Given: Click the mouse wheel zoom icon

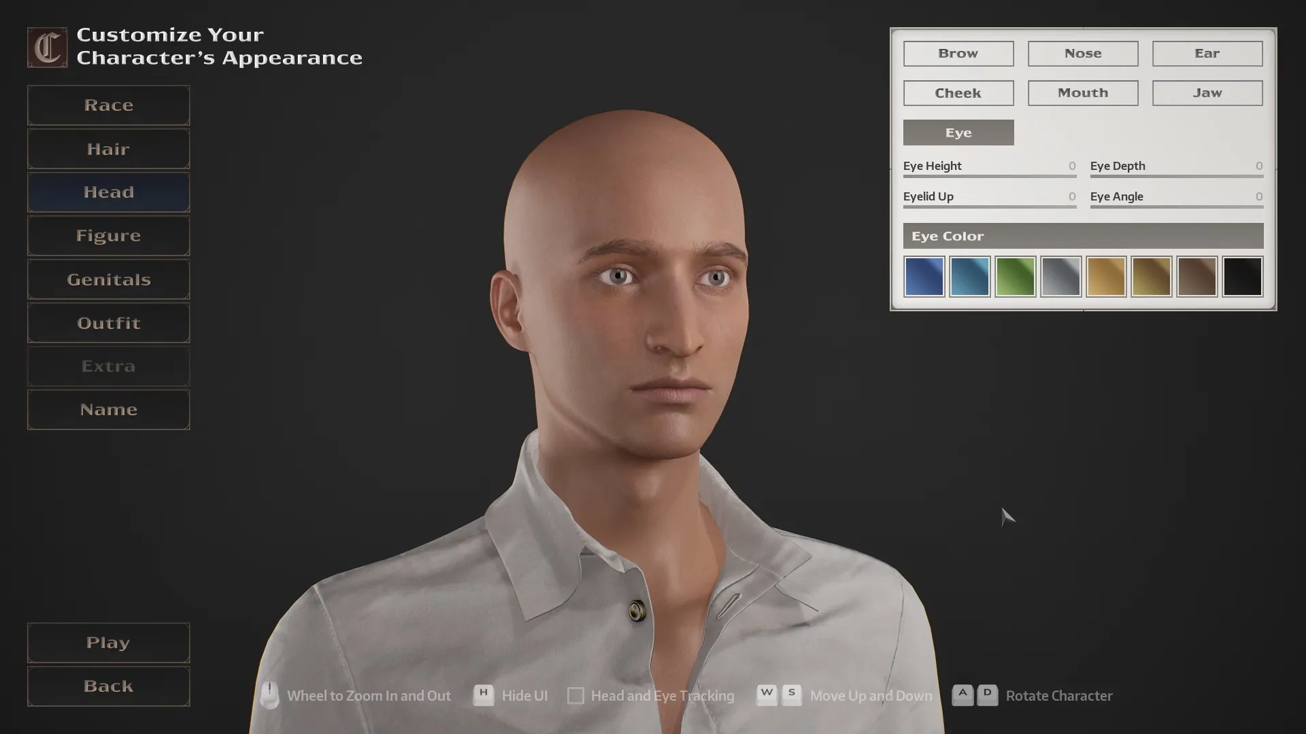Looking at the screenshot, I should click(269, 695).
